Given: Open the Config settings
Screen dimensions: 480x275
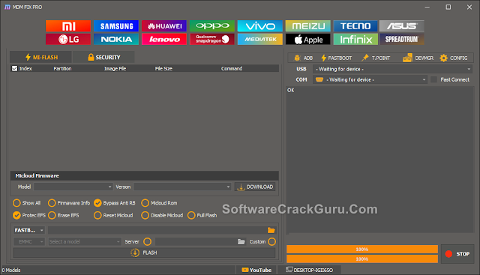Looking at the screenshot, I should (x=454, y=58).
